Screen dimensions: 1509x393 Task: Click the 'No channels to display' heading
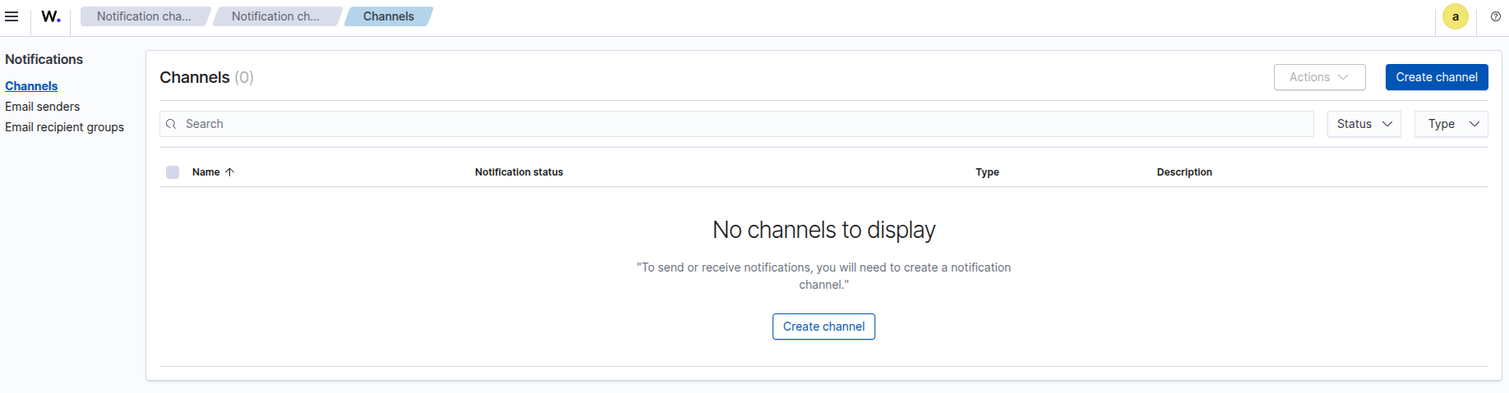pyautogui.click(x=824, y=230)
